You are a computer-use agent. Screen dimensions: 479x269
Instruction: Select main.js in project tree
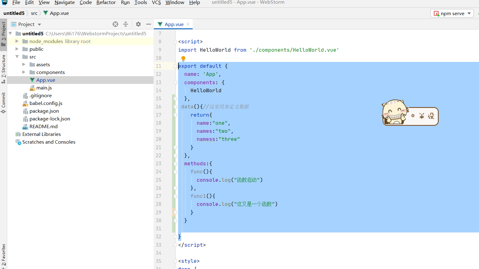(44, 88)
